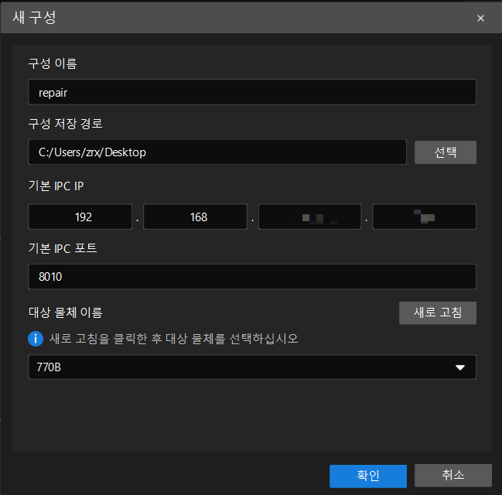Click the 기본 IPC 포트 label
The width and height of the screenshot is (502, 495).
coord(63,248)
